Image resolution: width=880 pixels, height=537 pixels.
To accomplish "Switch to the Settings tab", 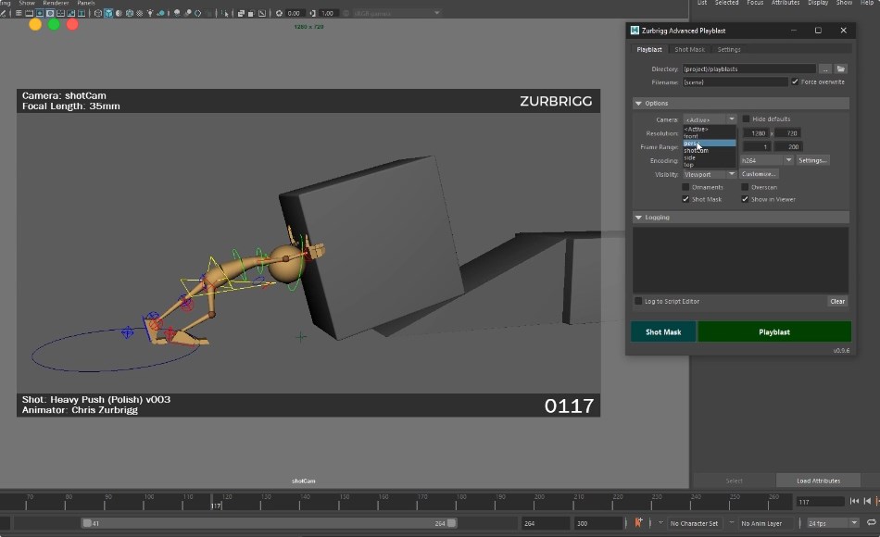I will (730, 49).
